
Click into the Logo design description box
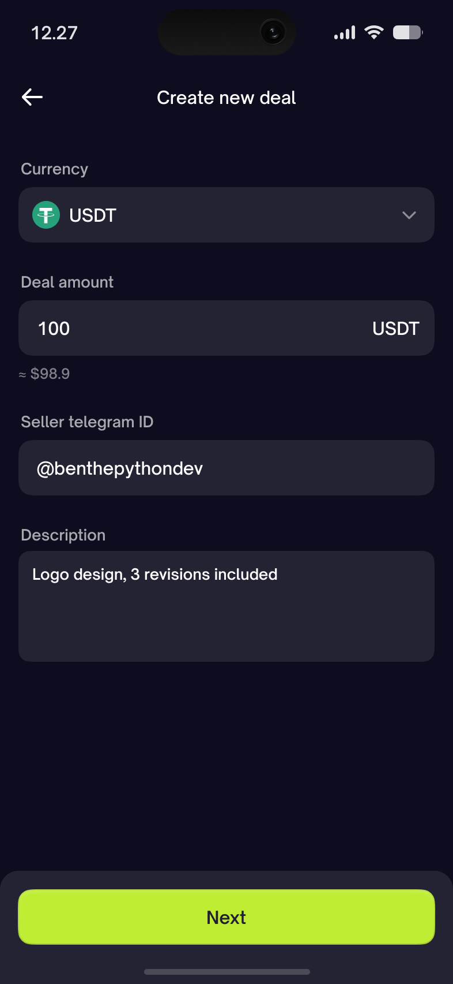tap(226, 606)
